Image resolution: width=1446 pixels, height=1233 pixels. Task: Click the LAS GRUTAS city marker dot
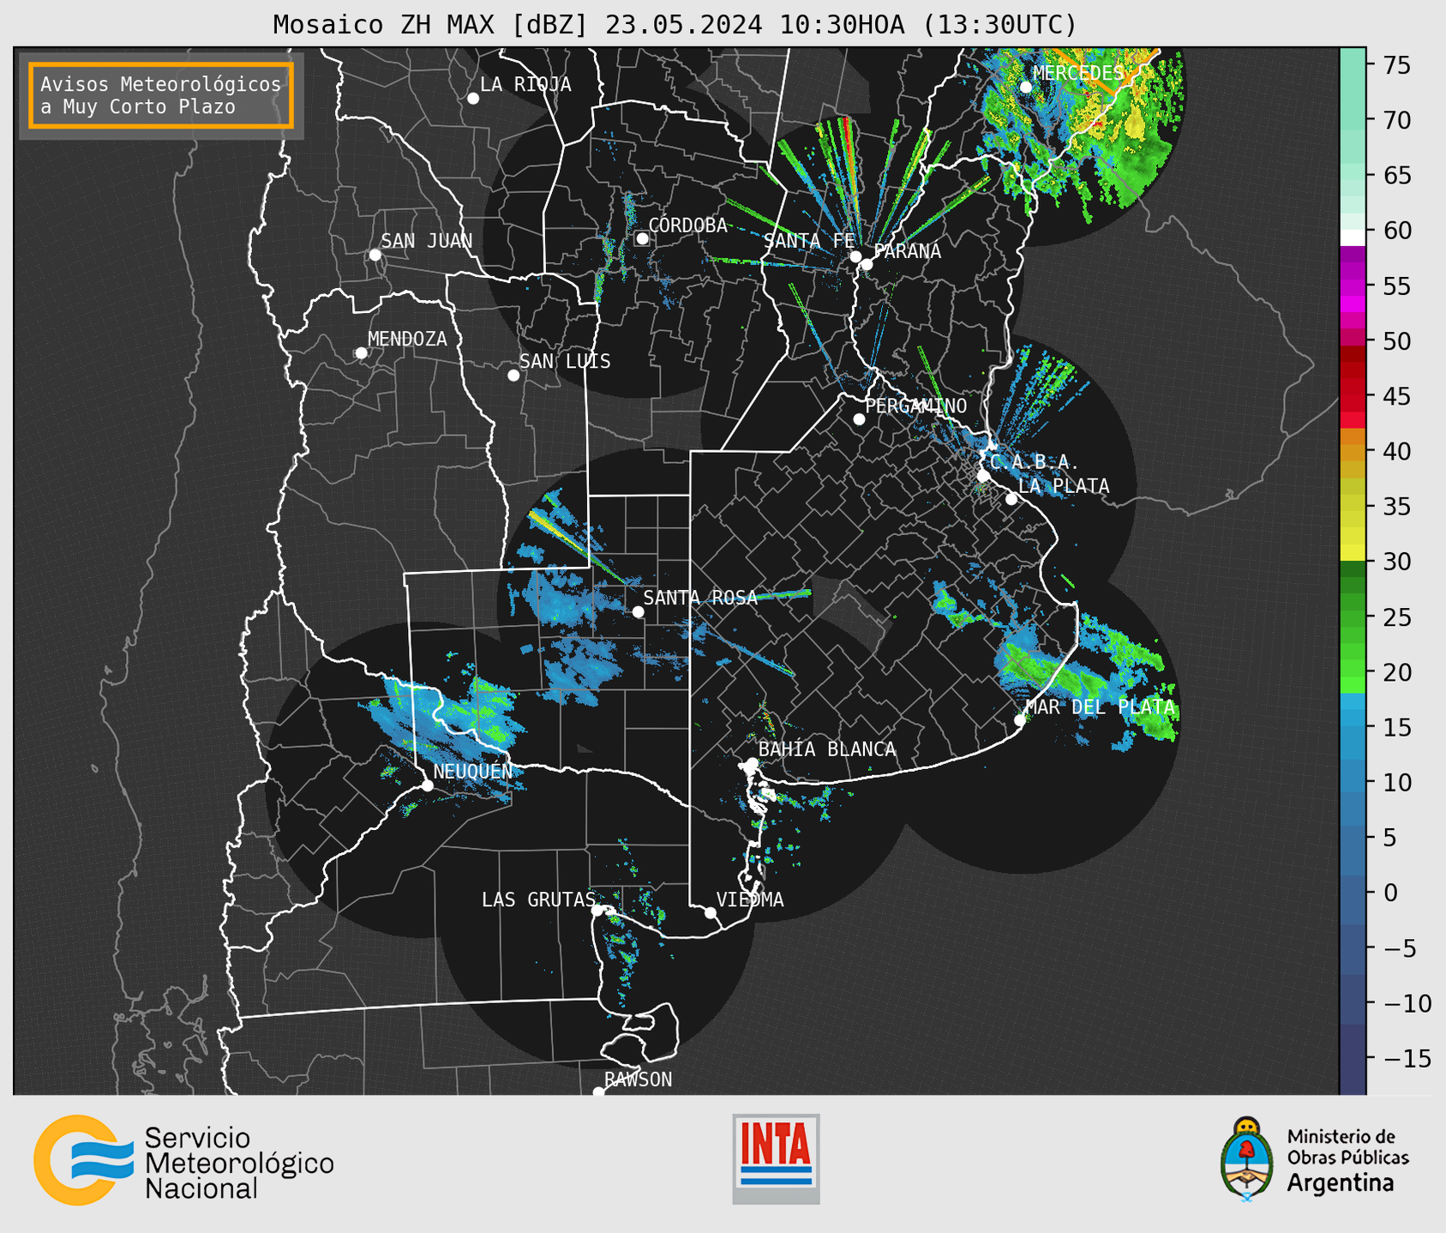click(597, 910)
